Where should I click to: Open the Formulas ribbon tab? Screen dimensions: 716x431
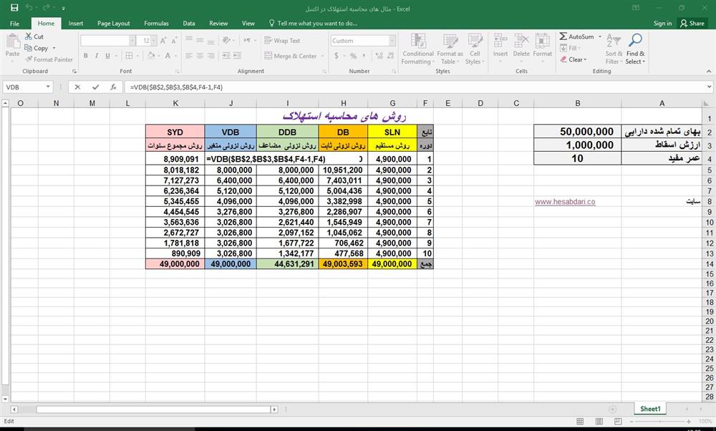(x=156, y=23)
